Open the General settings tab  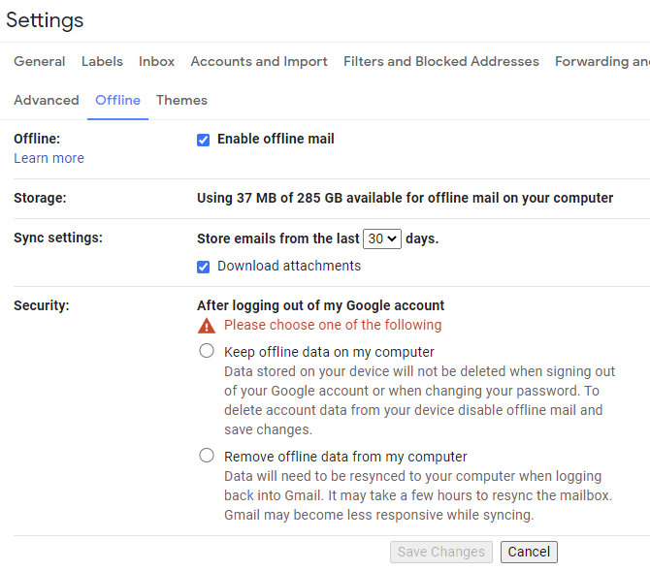click(x=40, y=61)
